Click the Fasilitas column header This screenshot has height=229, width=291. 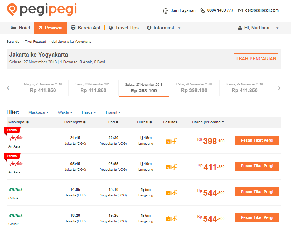tap(170, 122)
